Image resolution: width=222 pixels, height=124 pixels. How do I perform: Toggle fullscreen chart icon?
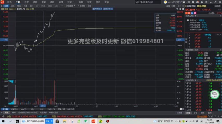[179, 6]
